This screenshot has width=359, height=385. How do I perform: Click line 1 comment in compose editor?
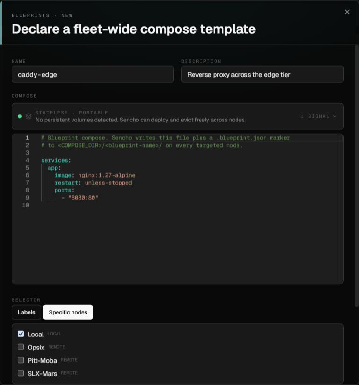tap(165, 138)
